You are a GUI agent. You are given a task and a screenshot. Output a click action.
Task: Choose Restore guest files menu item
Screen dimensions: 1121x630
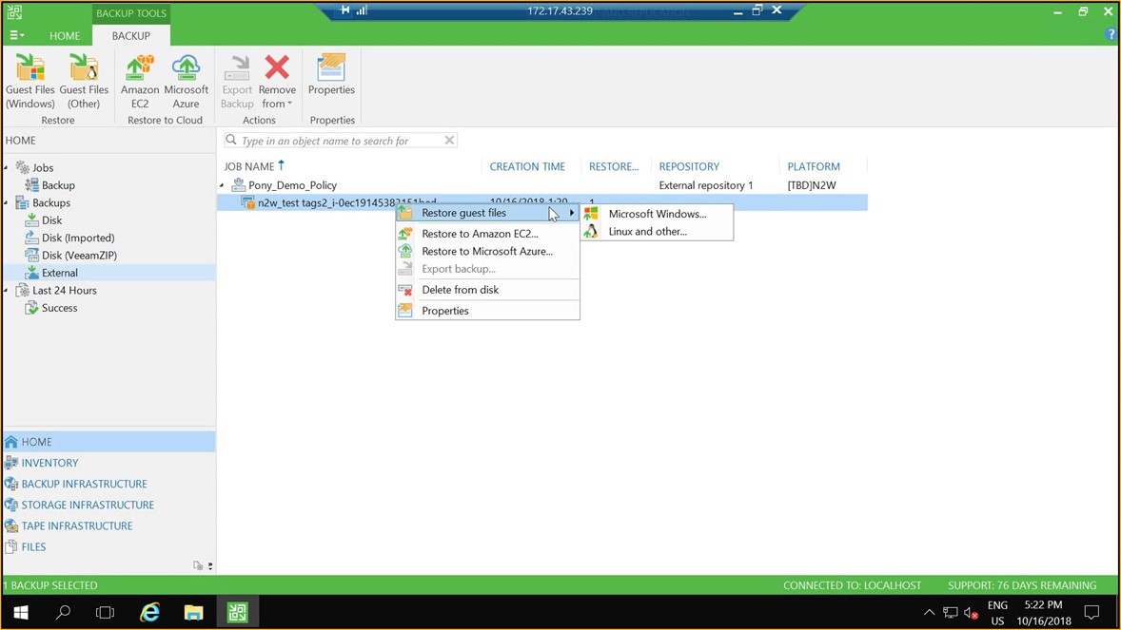[487, 213]
